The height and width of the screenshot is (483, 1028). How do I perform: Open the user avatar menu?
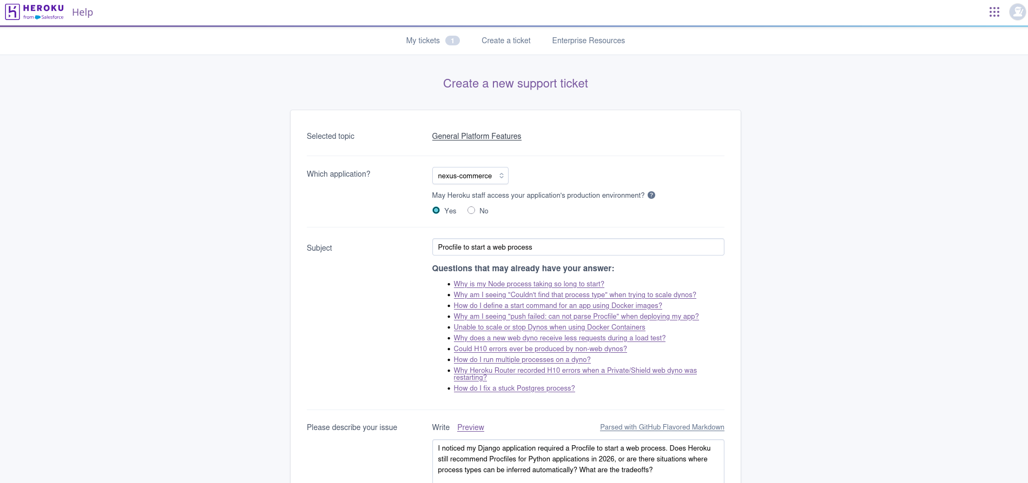point(1018,12)
